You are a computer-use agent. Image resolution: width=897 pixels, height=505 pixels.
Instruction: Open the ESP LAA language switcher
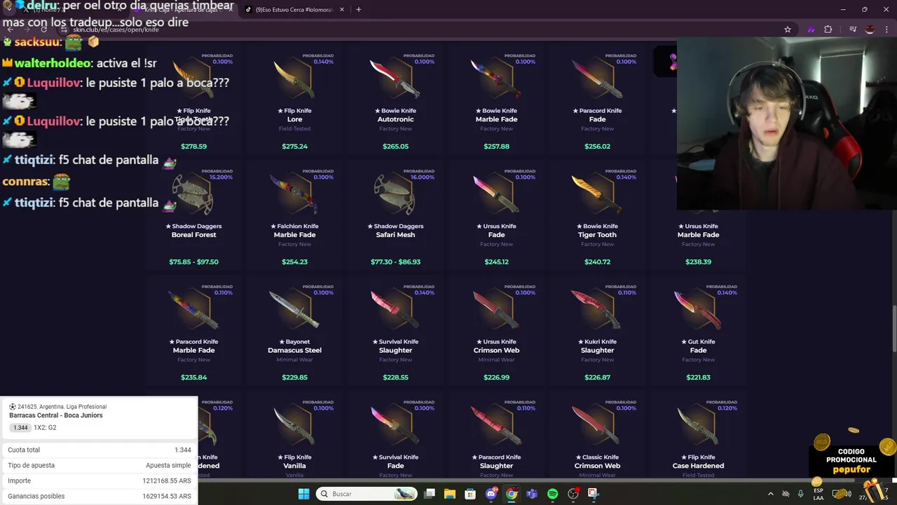[819, 494]
